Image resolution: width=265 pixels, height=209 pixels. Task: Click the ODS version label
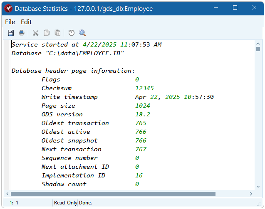62,114
